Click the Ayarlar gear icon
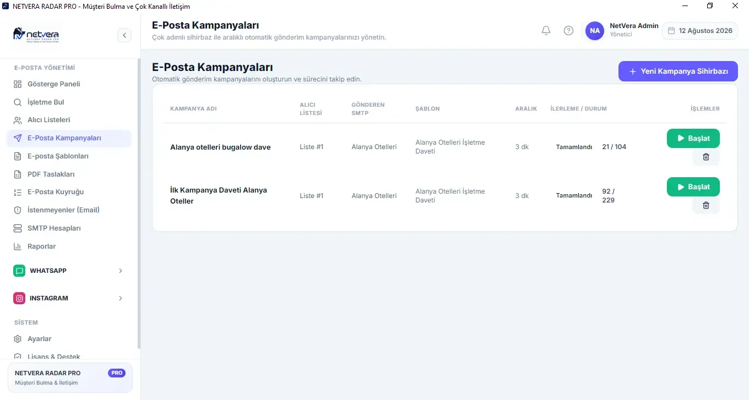 click(17, 339)
